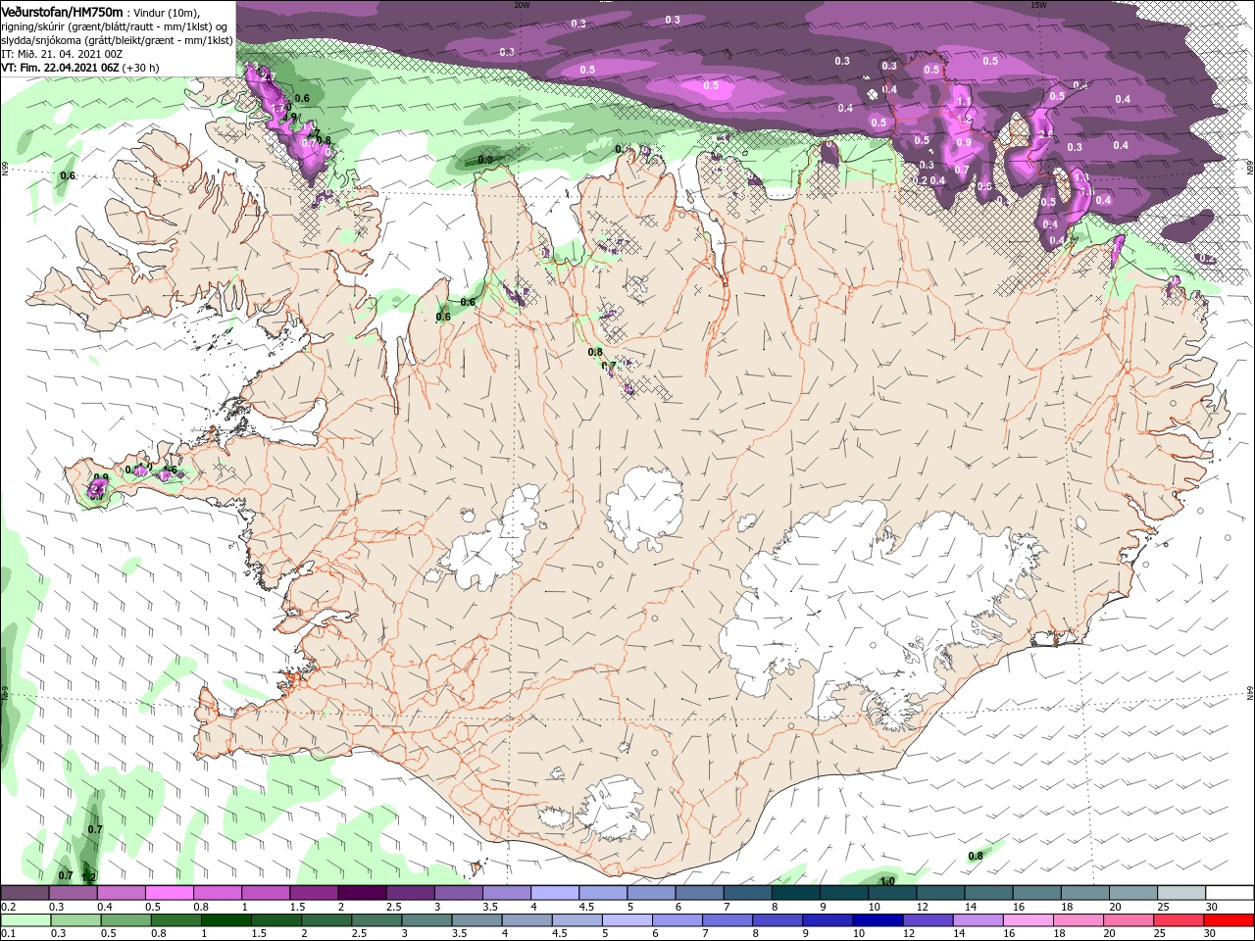The image size is (1255, 941).
Task: Select the darkest purple 2 swatch, upper legend
Action: (x=361, y=893)
